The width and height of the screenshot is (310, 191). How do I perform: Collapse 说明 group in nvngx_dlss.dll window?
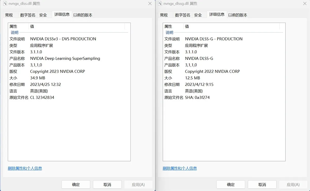pyautogui.click(x=14, y=33)
